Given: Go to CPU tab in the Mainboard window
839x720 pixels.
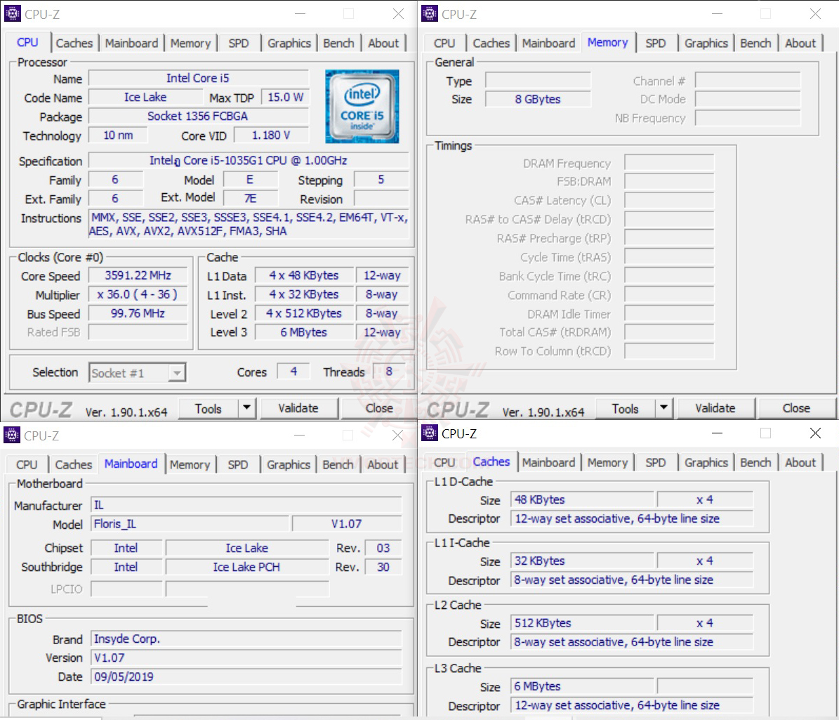Looking at the screenshot, I should coord(27,464).
